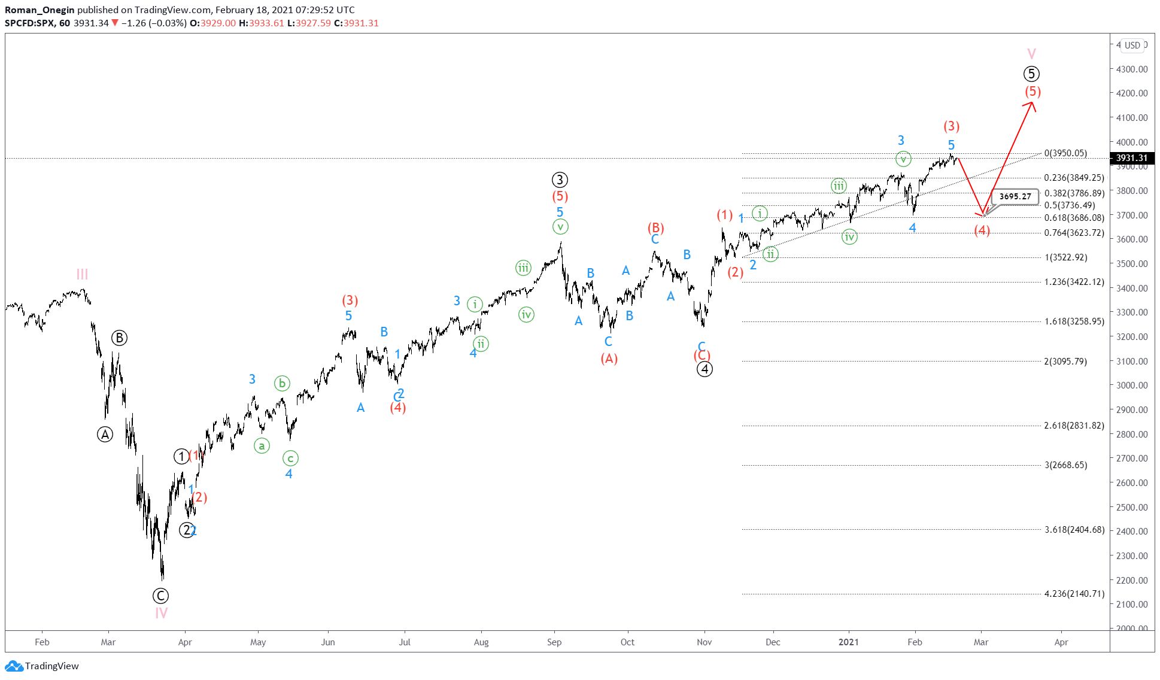Click the pink V label at top
1160x680 pixels.
(x=1031, y=53)
